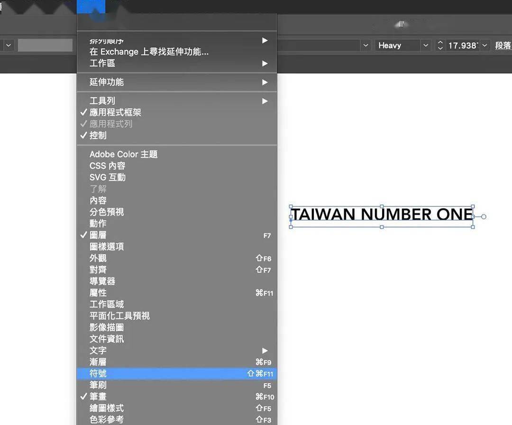Screen dimensions: 512x425
Task: Click the text out-port circle handle
Action: click(484, 217)
